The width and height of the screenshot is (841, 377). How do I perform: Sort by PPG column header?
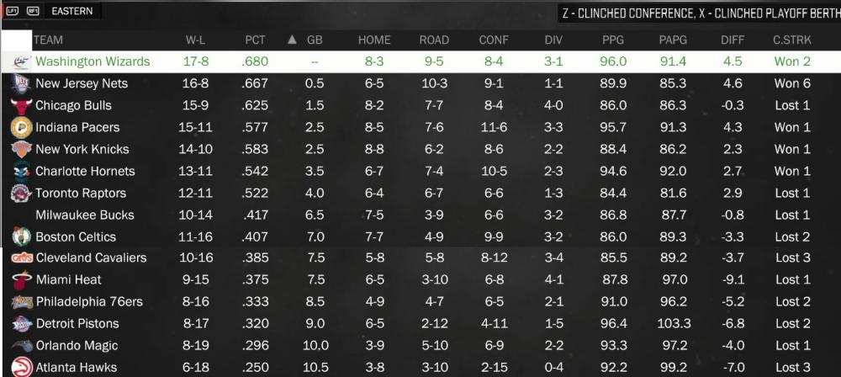pyautogui.click(x=614, y=40)
